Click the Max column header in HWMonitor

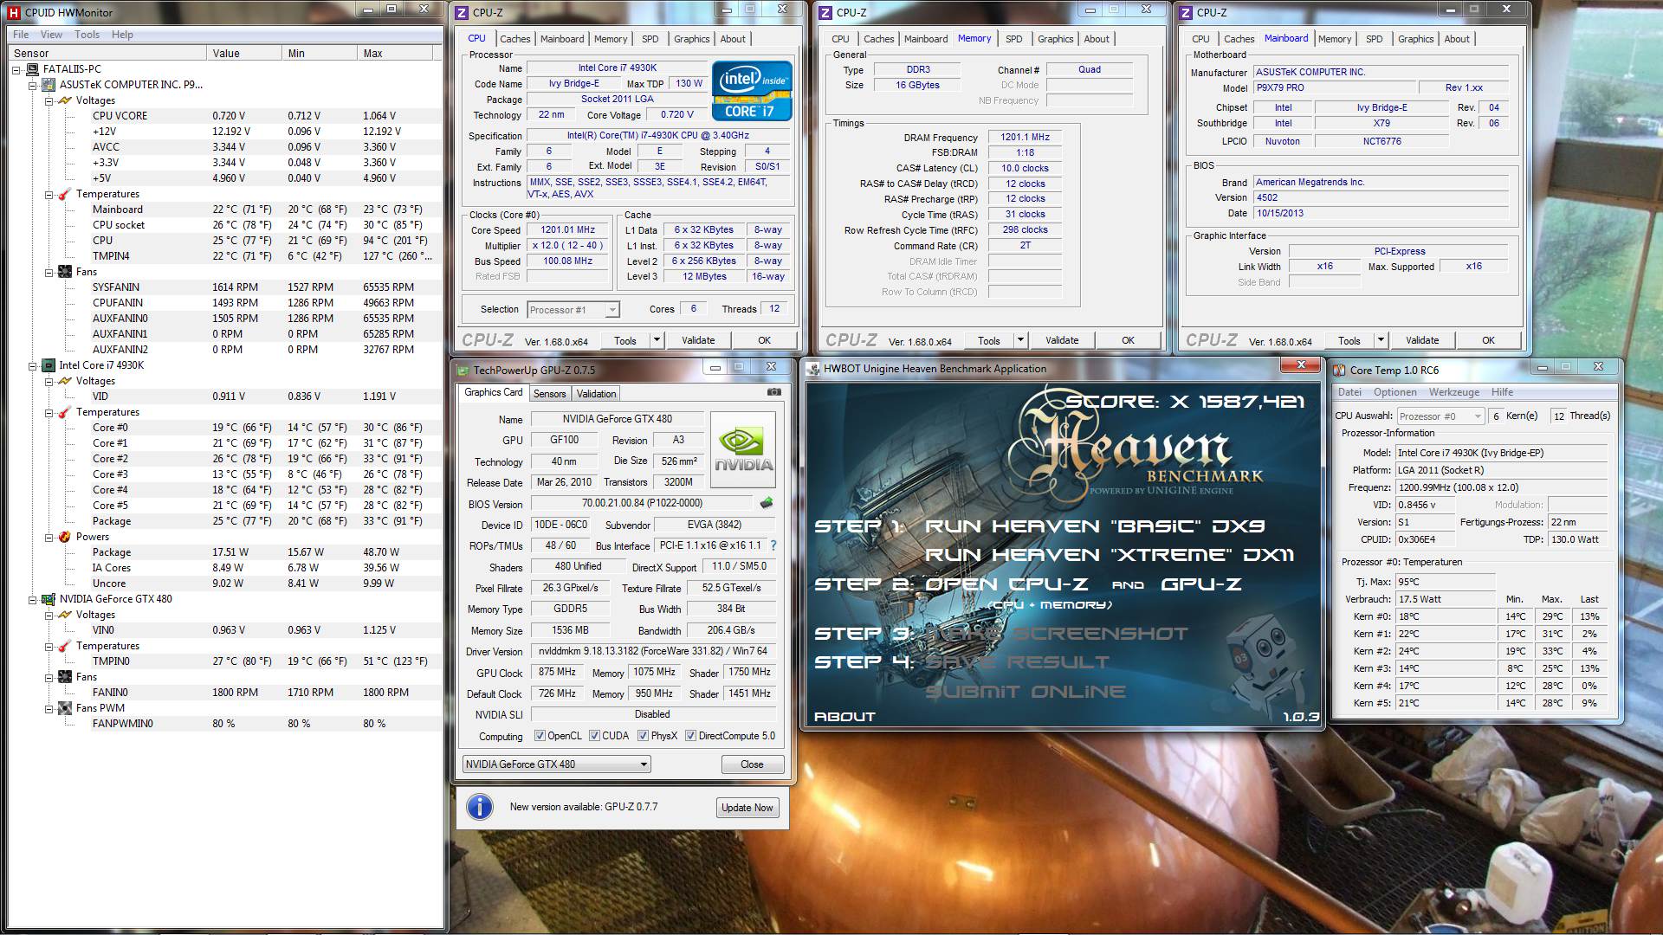click(x=395, y=53)
